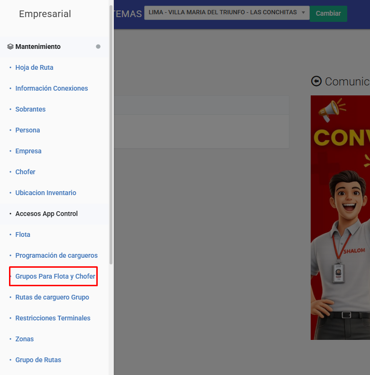Open Restricciones Terminales page
Screen dimensions: 370x375
pyautogui.click(x=53, y=318)
